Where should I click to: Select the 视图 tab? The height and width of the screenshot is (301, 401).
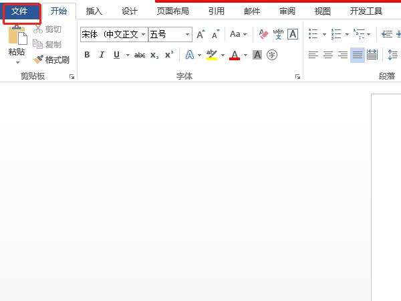pos(323,11)
